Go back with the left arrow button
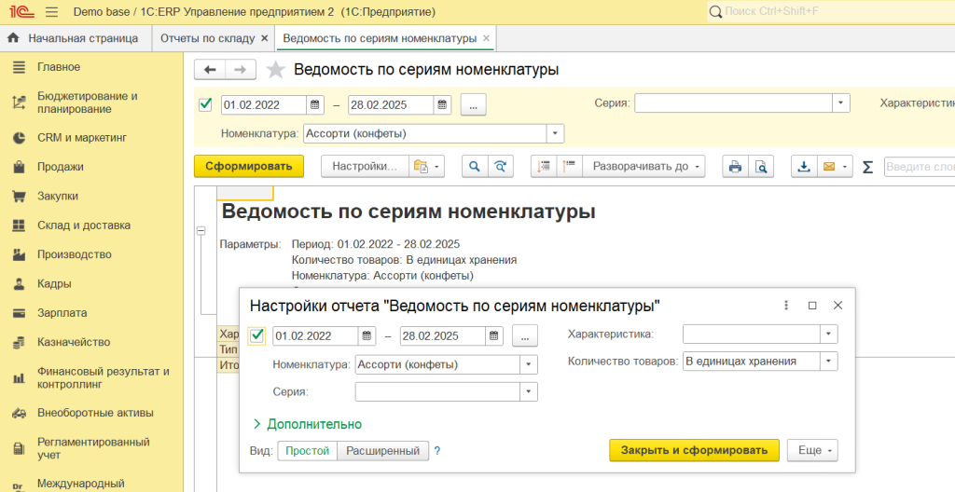This screenshot has height=492, width=955. (210, 69)
